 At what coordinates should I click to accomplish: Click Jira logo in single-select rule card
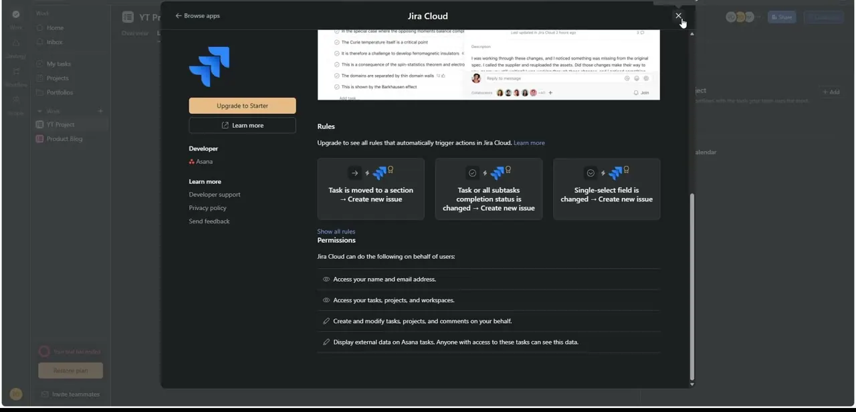615,174
